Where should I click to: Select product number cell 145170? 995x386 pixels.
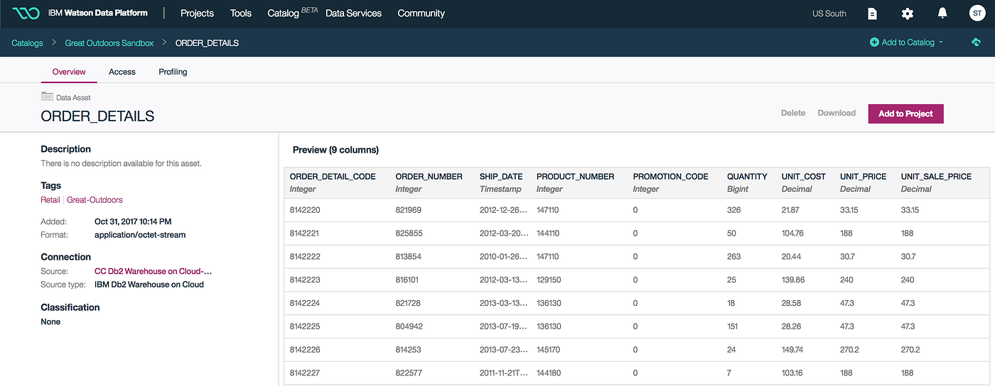(x=549, y=350)
